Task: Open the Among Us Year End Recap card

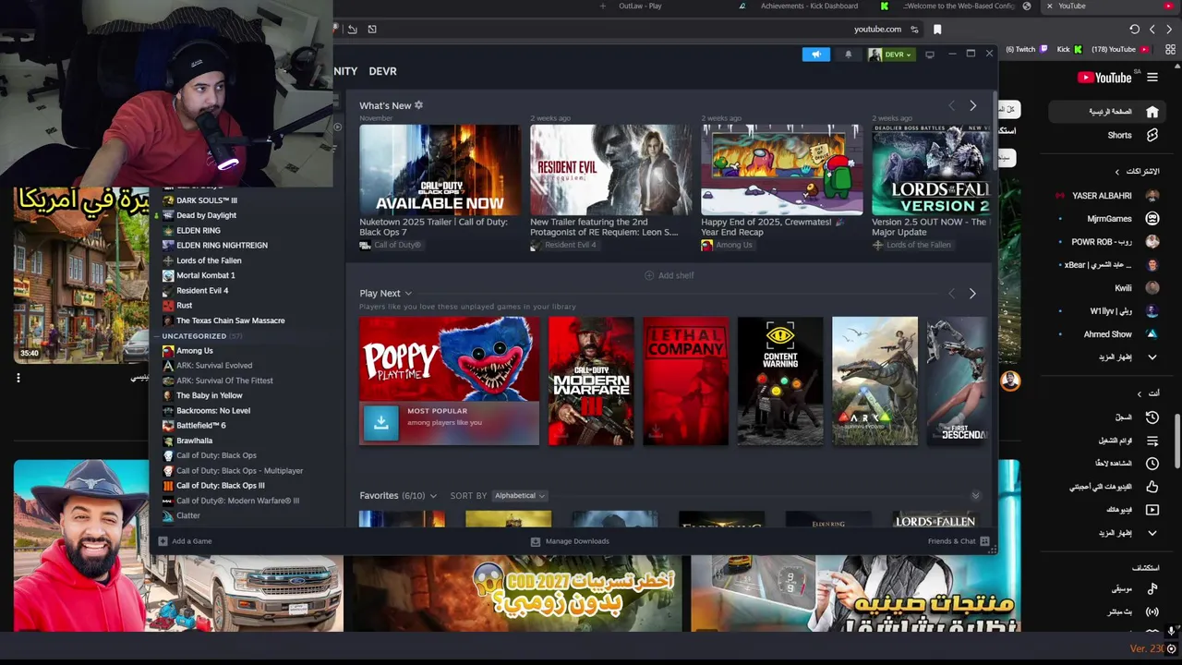Action: click(781, 181)
